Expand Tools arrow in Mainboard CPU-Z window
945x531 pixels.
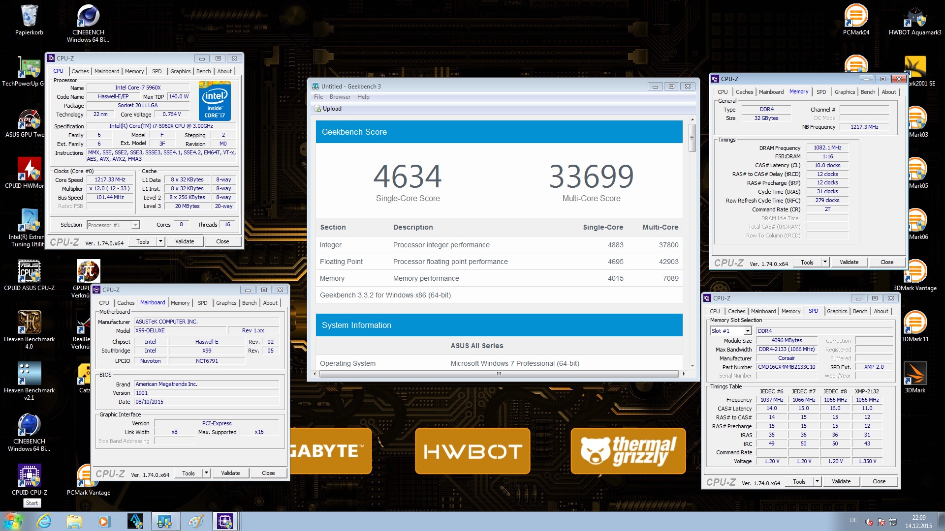[206, 473]
